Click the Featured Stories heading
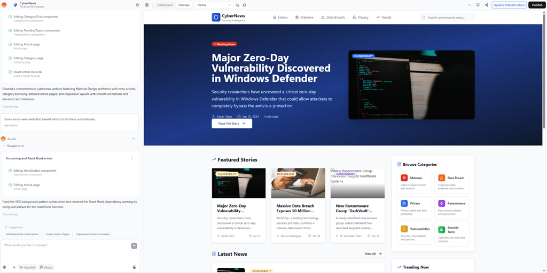 click(237, 160)
